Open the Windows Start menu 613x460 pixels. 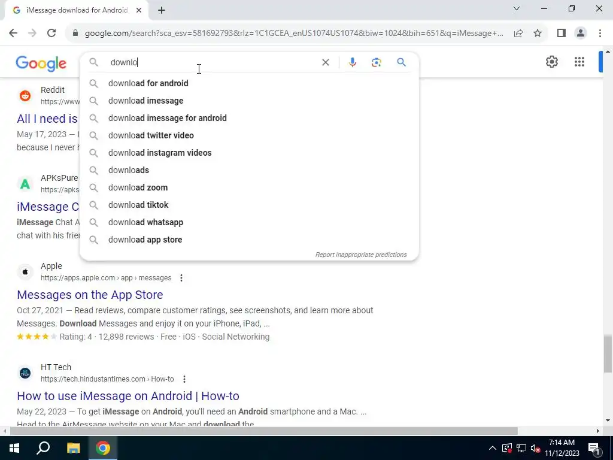14,448
